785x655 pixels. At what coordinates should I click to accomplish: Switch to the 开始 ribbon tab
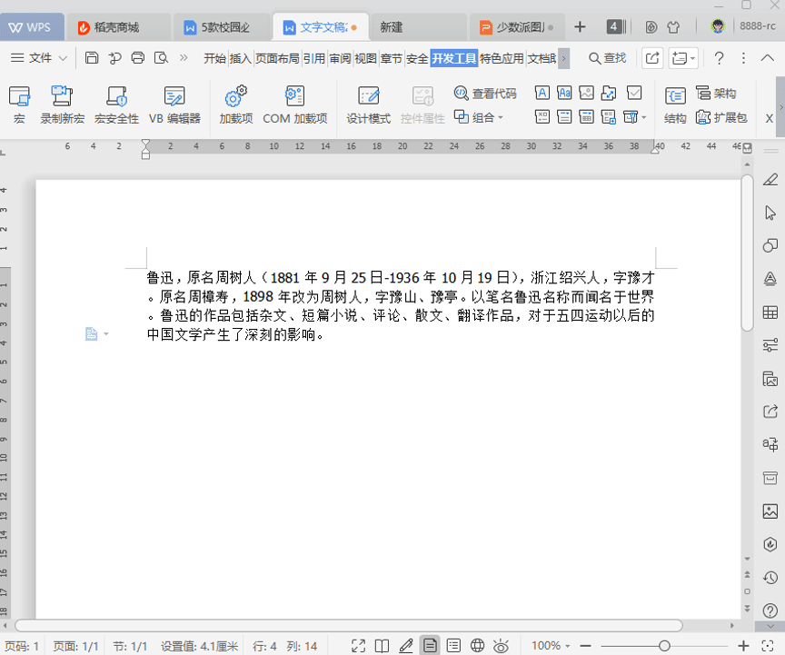tap(214, 58)
